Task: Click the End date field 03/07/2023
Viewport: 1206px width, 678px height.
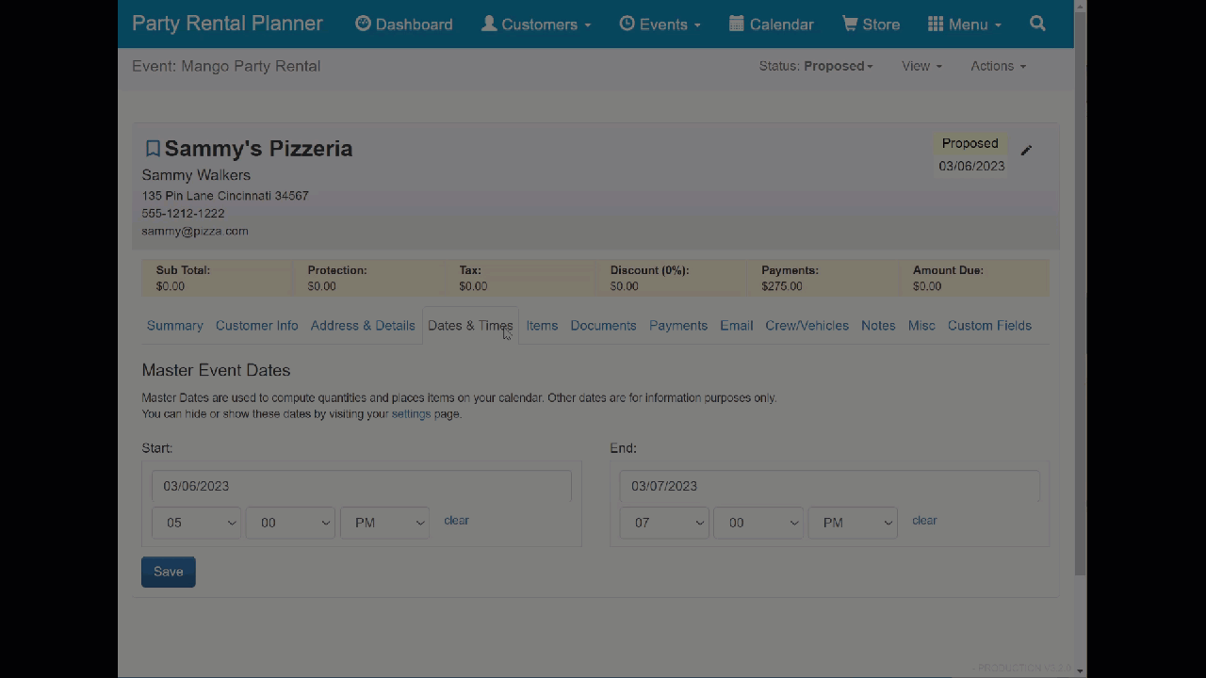Action: [x=830, y=486]
